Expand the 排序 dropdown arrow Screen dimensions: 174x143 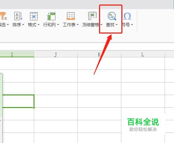tap(23, 24)
